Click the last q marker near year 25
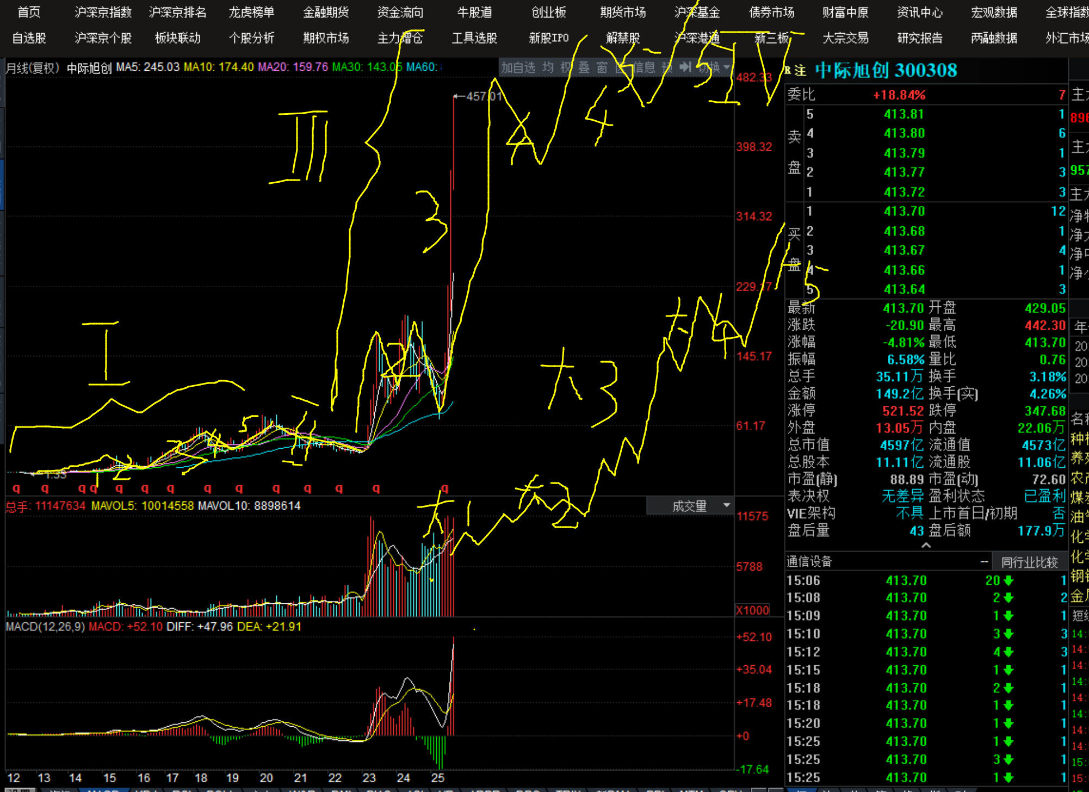This screenshot has height=792, width=1089. (x=444, y=488)
